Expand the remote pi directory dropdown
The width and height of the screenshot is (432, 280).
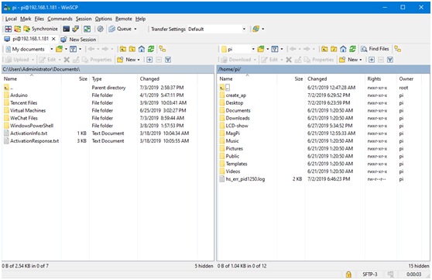click(253, 49)
